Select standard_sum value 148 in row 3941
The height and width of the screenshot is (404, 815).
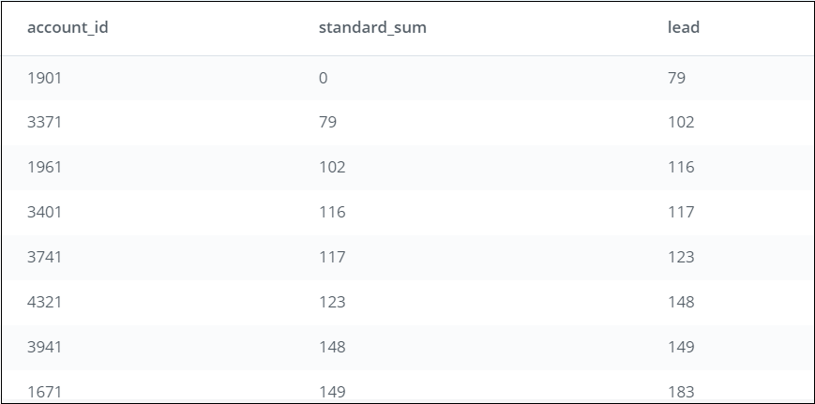click(332, 347)
